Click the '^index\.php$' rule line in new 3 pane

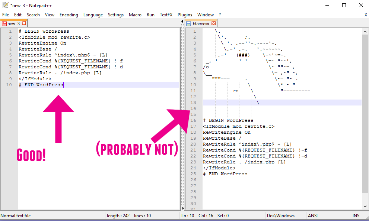click(x=63, y=55)
